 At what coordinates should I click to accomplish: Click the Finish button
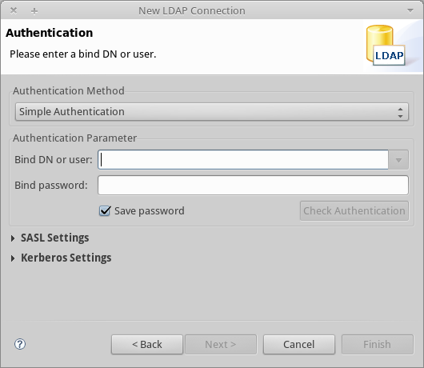(378, 345)
